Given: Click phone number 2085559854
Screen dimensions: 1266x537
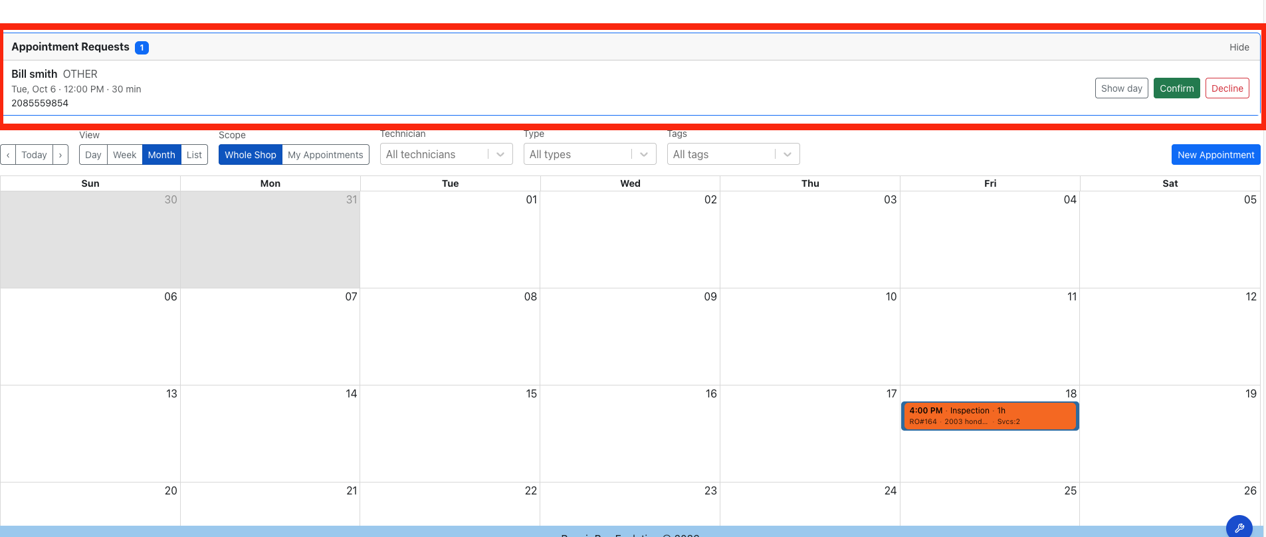Looking at the screenshot, I should (x=40, y=103).
